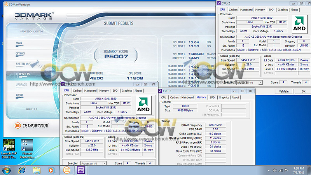This screenshot has width=311, height=175.
Task: Click DRAM Frequency 886.7 MHz field
Action: tap(215, 125)
